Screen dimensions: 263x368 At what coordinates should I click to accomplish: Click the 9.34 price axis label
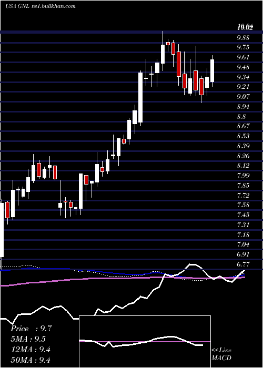244,77
